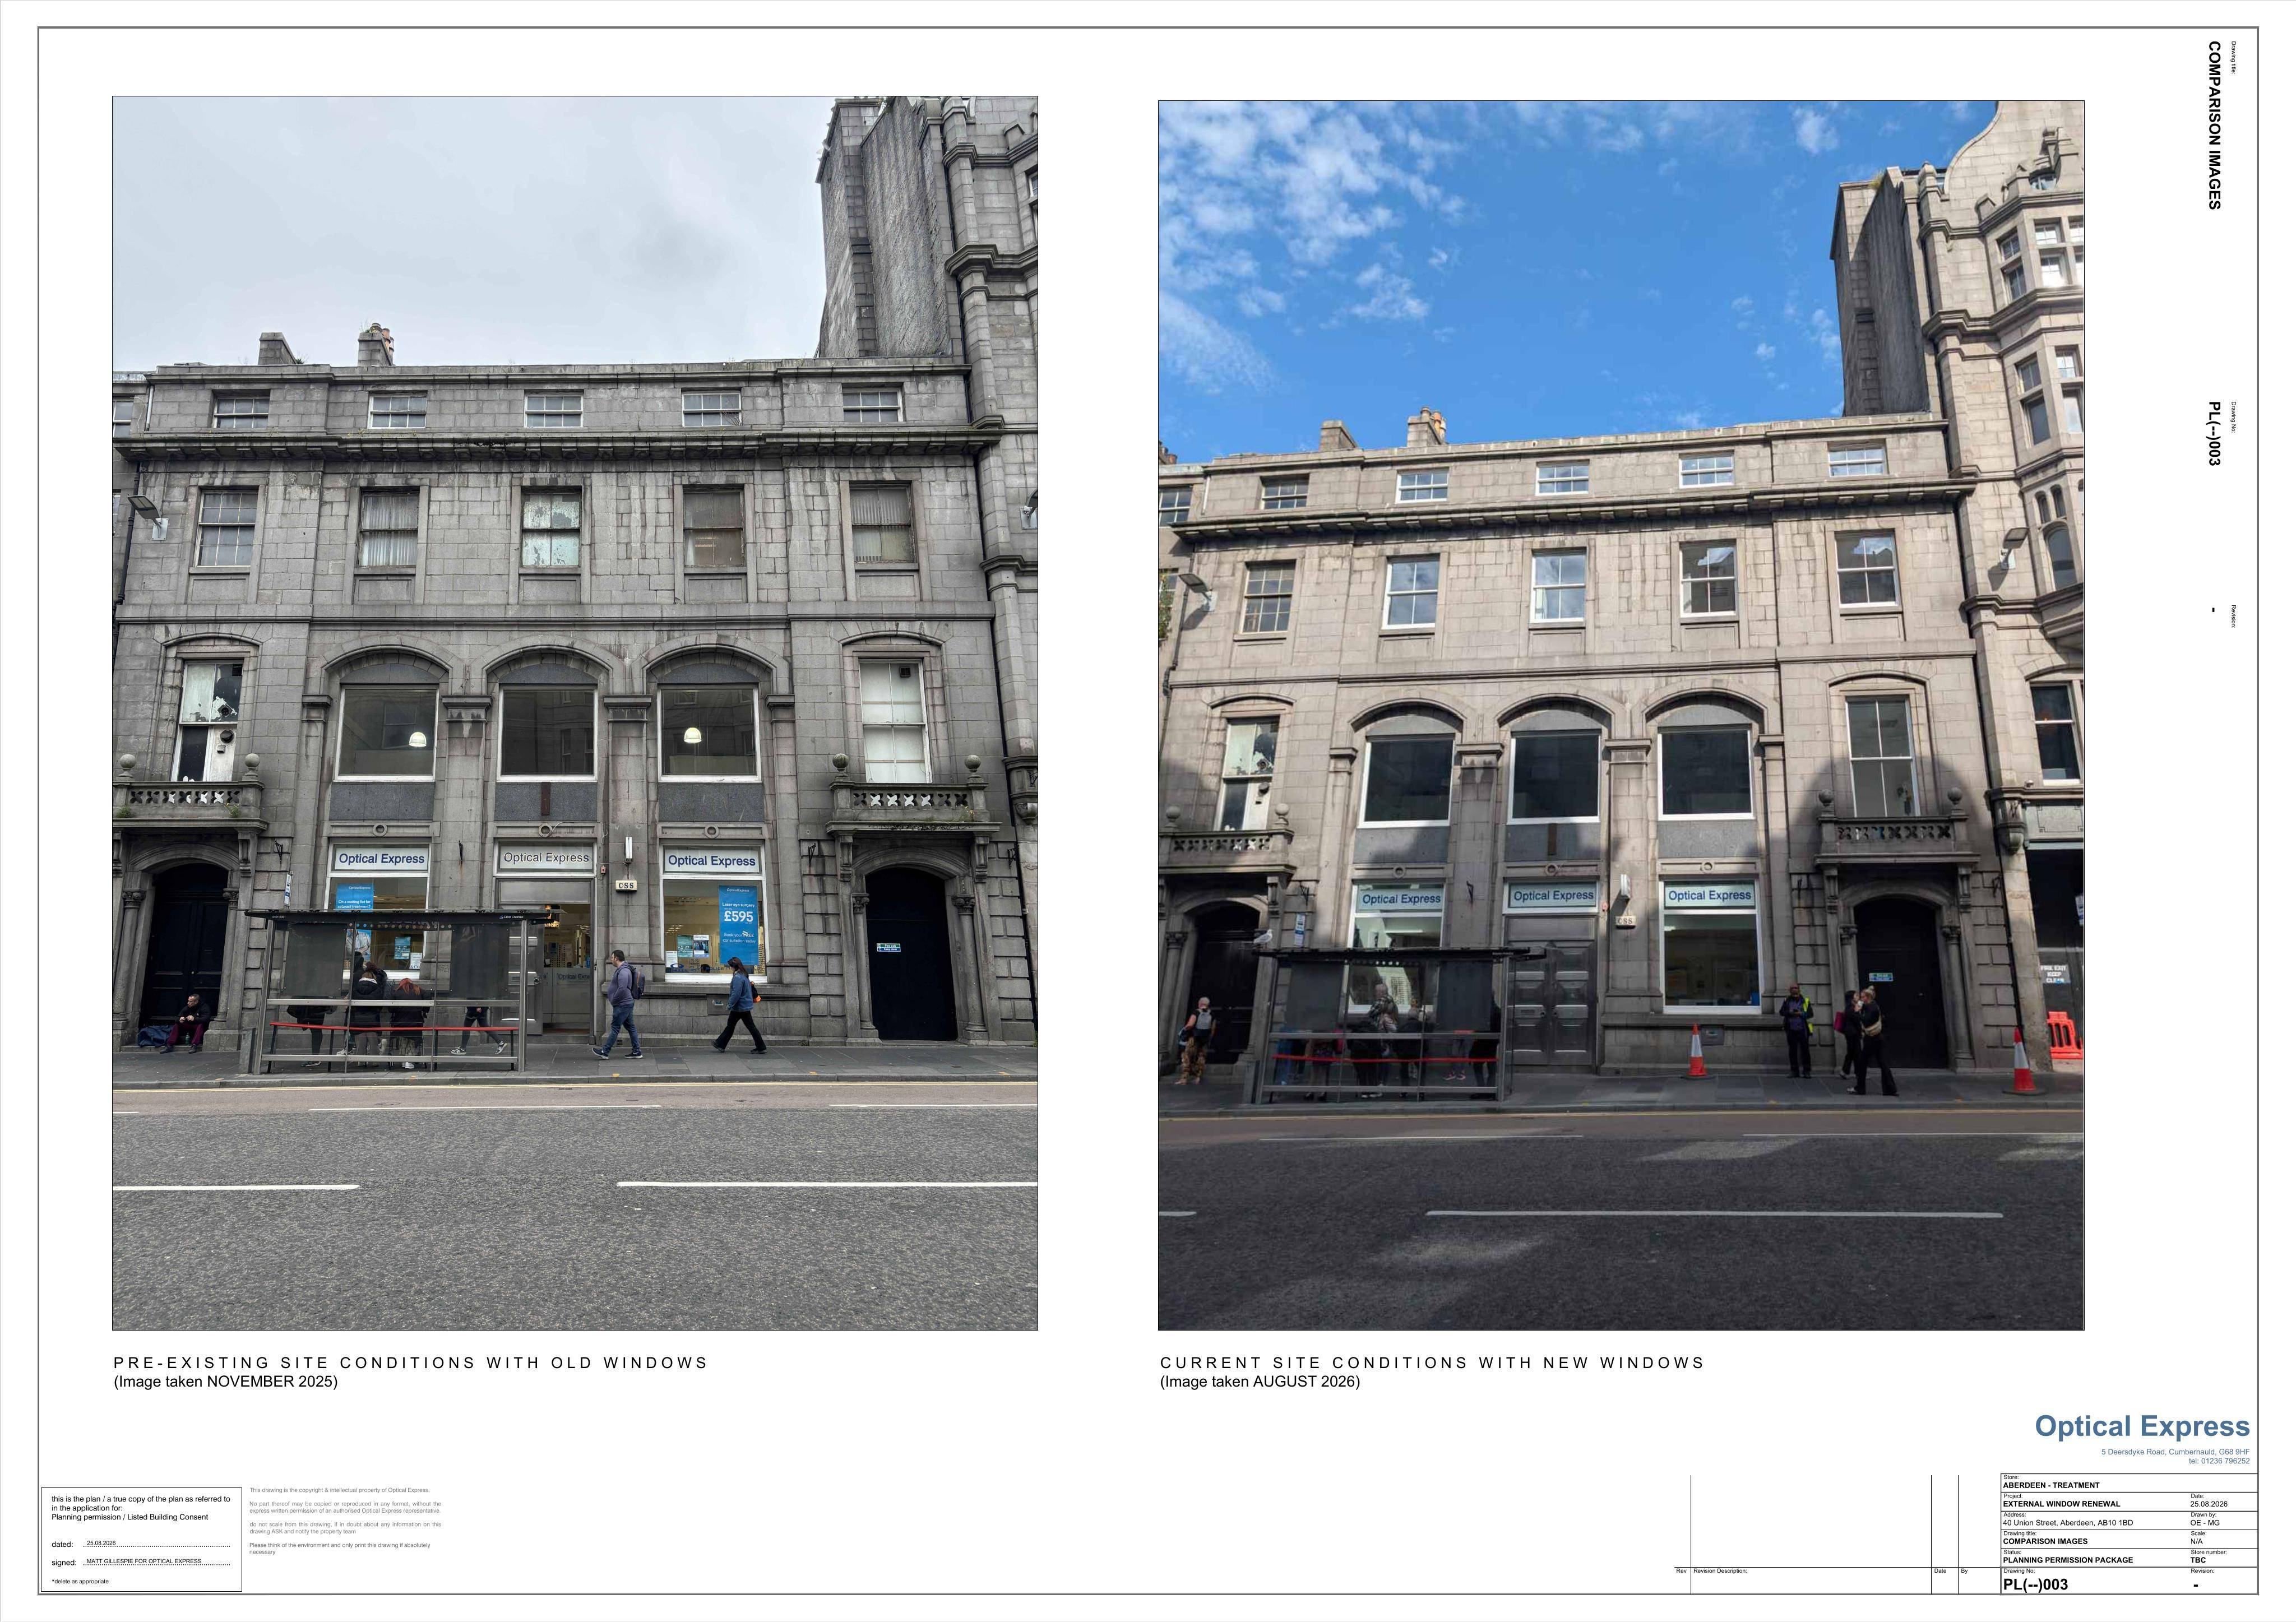2296x1622 pixels.
Task: Click drawing number 'PL(--)003' in title block table
Action: point(2035,1584)
